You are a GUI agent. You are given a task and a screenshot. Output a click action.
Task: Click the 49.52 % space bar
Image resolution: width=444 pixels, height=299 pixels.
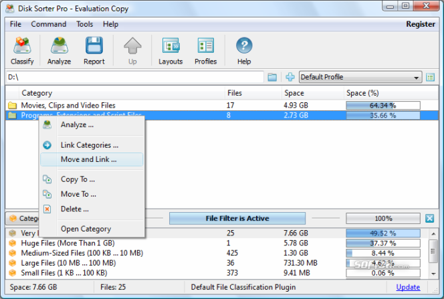(x=383, y=233)
